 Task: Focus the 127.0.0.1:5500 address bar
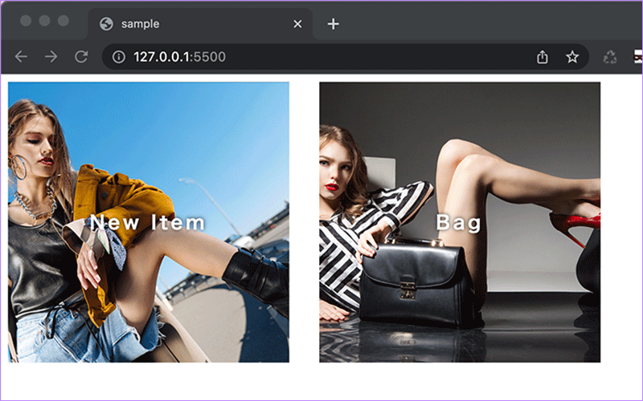click(x=321, y=57)
